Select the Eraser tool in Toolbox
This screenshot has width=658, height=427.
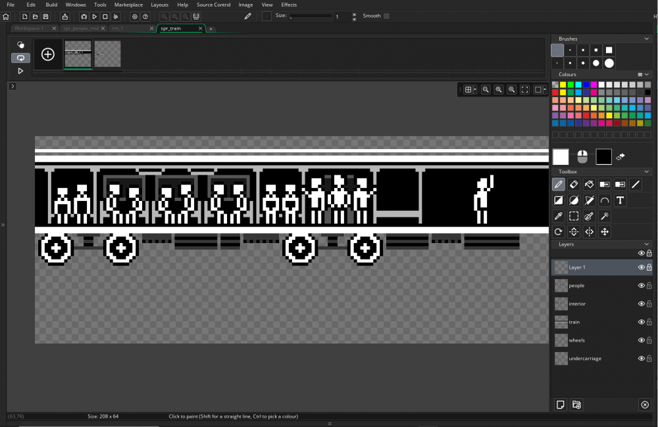click(574, 185)
